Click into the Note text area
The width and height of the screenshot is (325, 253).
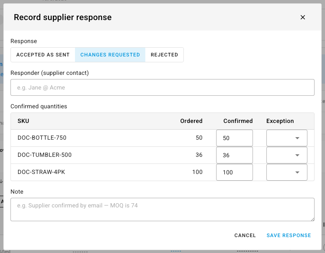point(162,210)
